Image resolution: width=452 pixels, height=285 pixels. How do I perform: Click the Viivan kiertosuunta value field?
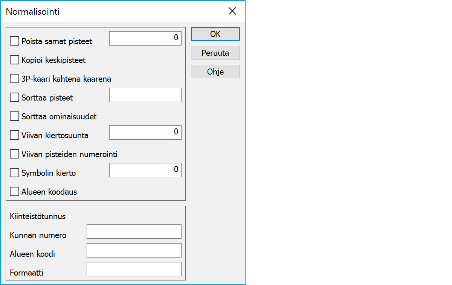click(x=145, y=133)
